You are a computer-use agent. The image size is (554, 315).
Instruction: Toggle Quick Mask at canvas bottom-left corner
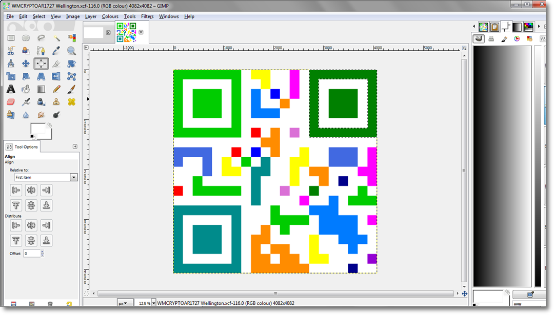pos(86,293)
